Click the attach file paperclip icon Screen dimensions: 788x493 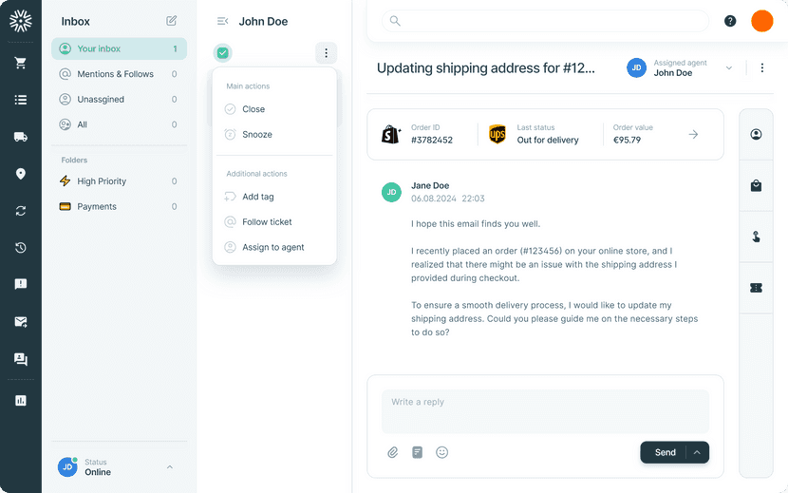pyautogui.click(x=392, y=452)
